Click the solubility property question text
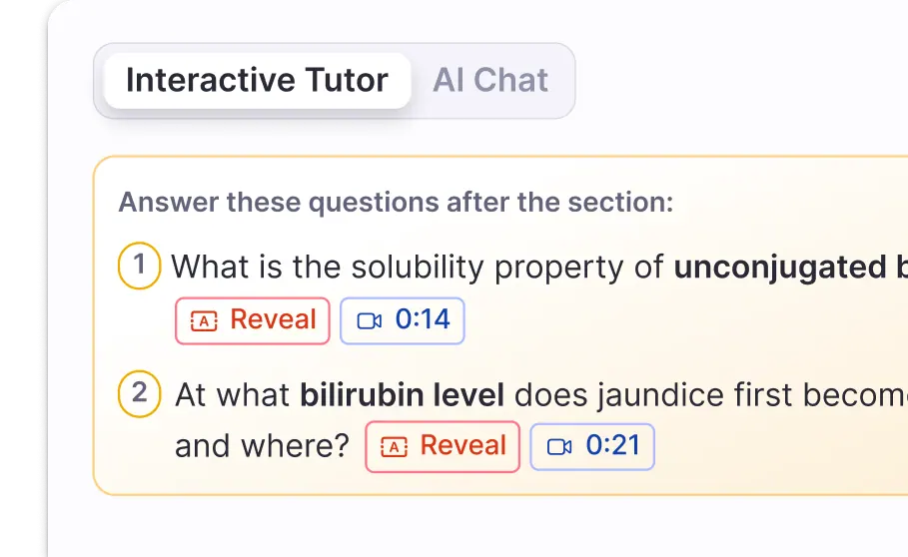Viewport: 908px width, 557px height. (420, 268)
